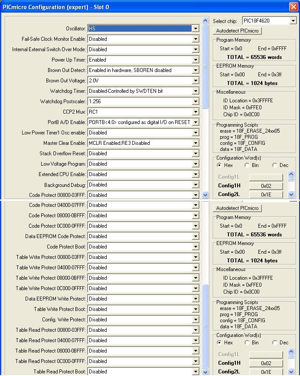Click upper Configuration Words scroll-up arrow

coord(291,174)
